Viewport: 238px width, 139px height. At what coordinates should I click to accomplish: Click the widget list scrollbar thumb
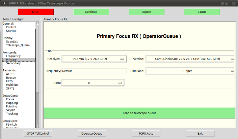click(38, 58)
